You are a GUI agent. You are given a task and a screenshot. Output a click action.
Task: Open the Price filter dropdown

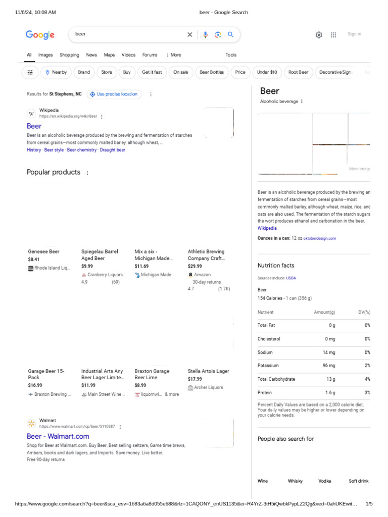click(240, 72)
